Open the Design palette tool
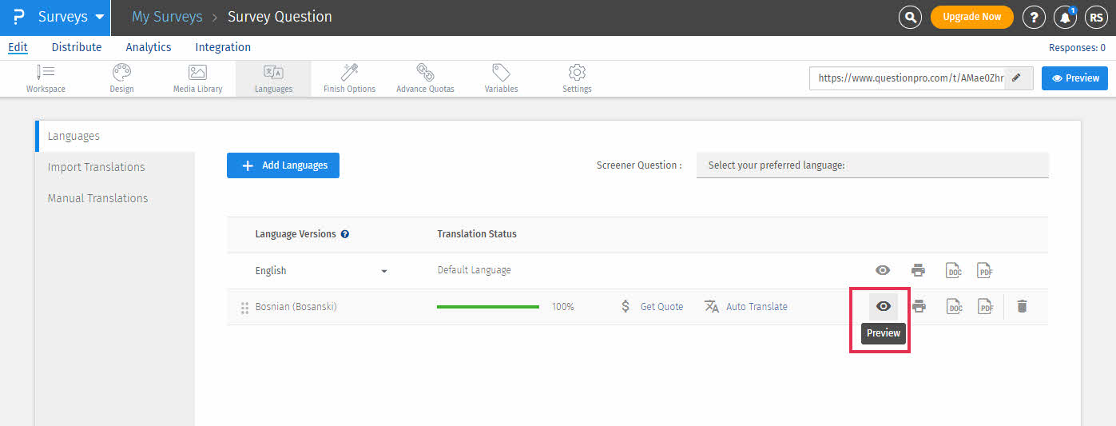This screenshot has width=1116, height=426. pos(121,78)
